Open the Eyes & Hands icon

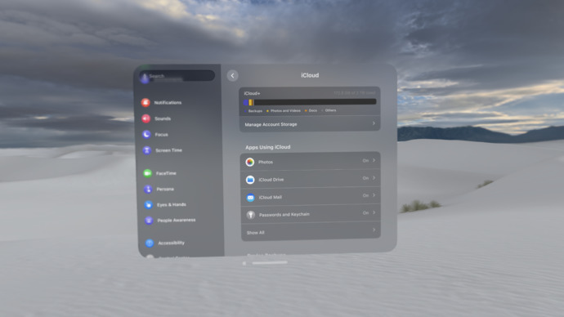(148, 204)
